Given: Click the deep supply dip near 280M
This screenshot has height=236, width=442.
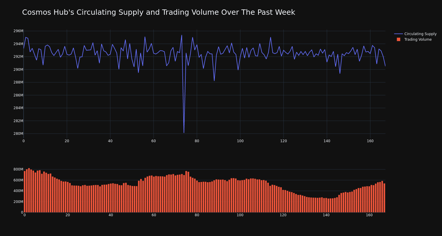Looking at the screenshot, I should tap(184, 132).
